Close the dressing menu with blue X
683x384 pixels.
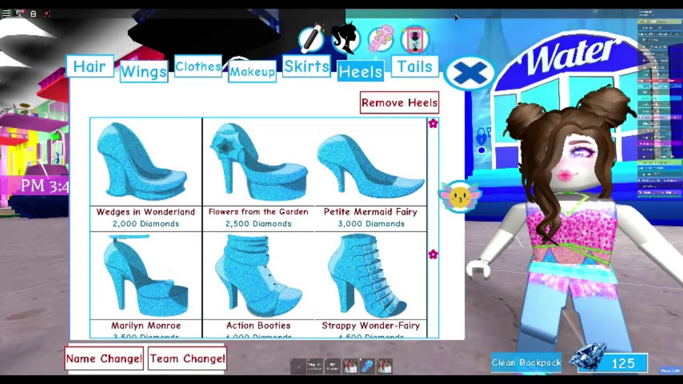pyautogui.click(x=470, y=73)
